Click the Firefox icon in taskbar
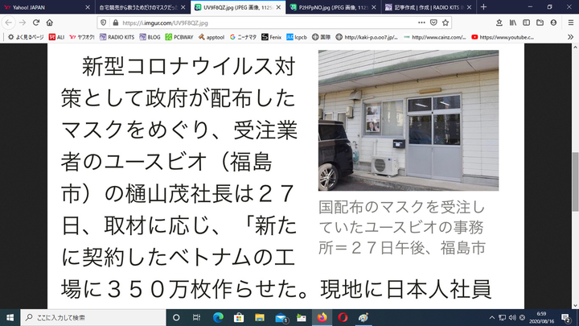This screenshot has width=579, height=326. click(322, 316)
